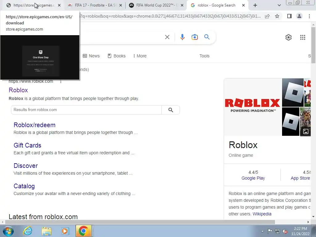Open the search Tools options

click(x=204, y=56)
